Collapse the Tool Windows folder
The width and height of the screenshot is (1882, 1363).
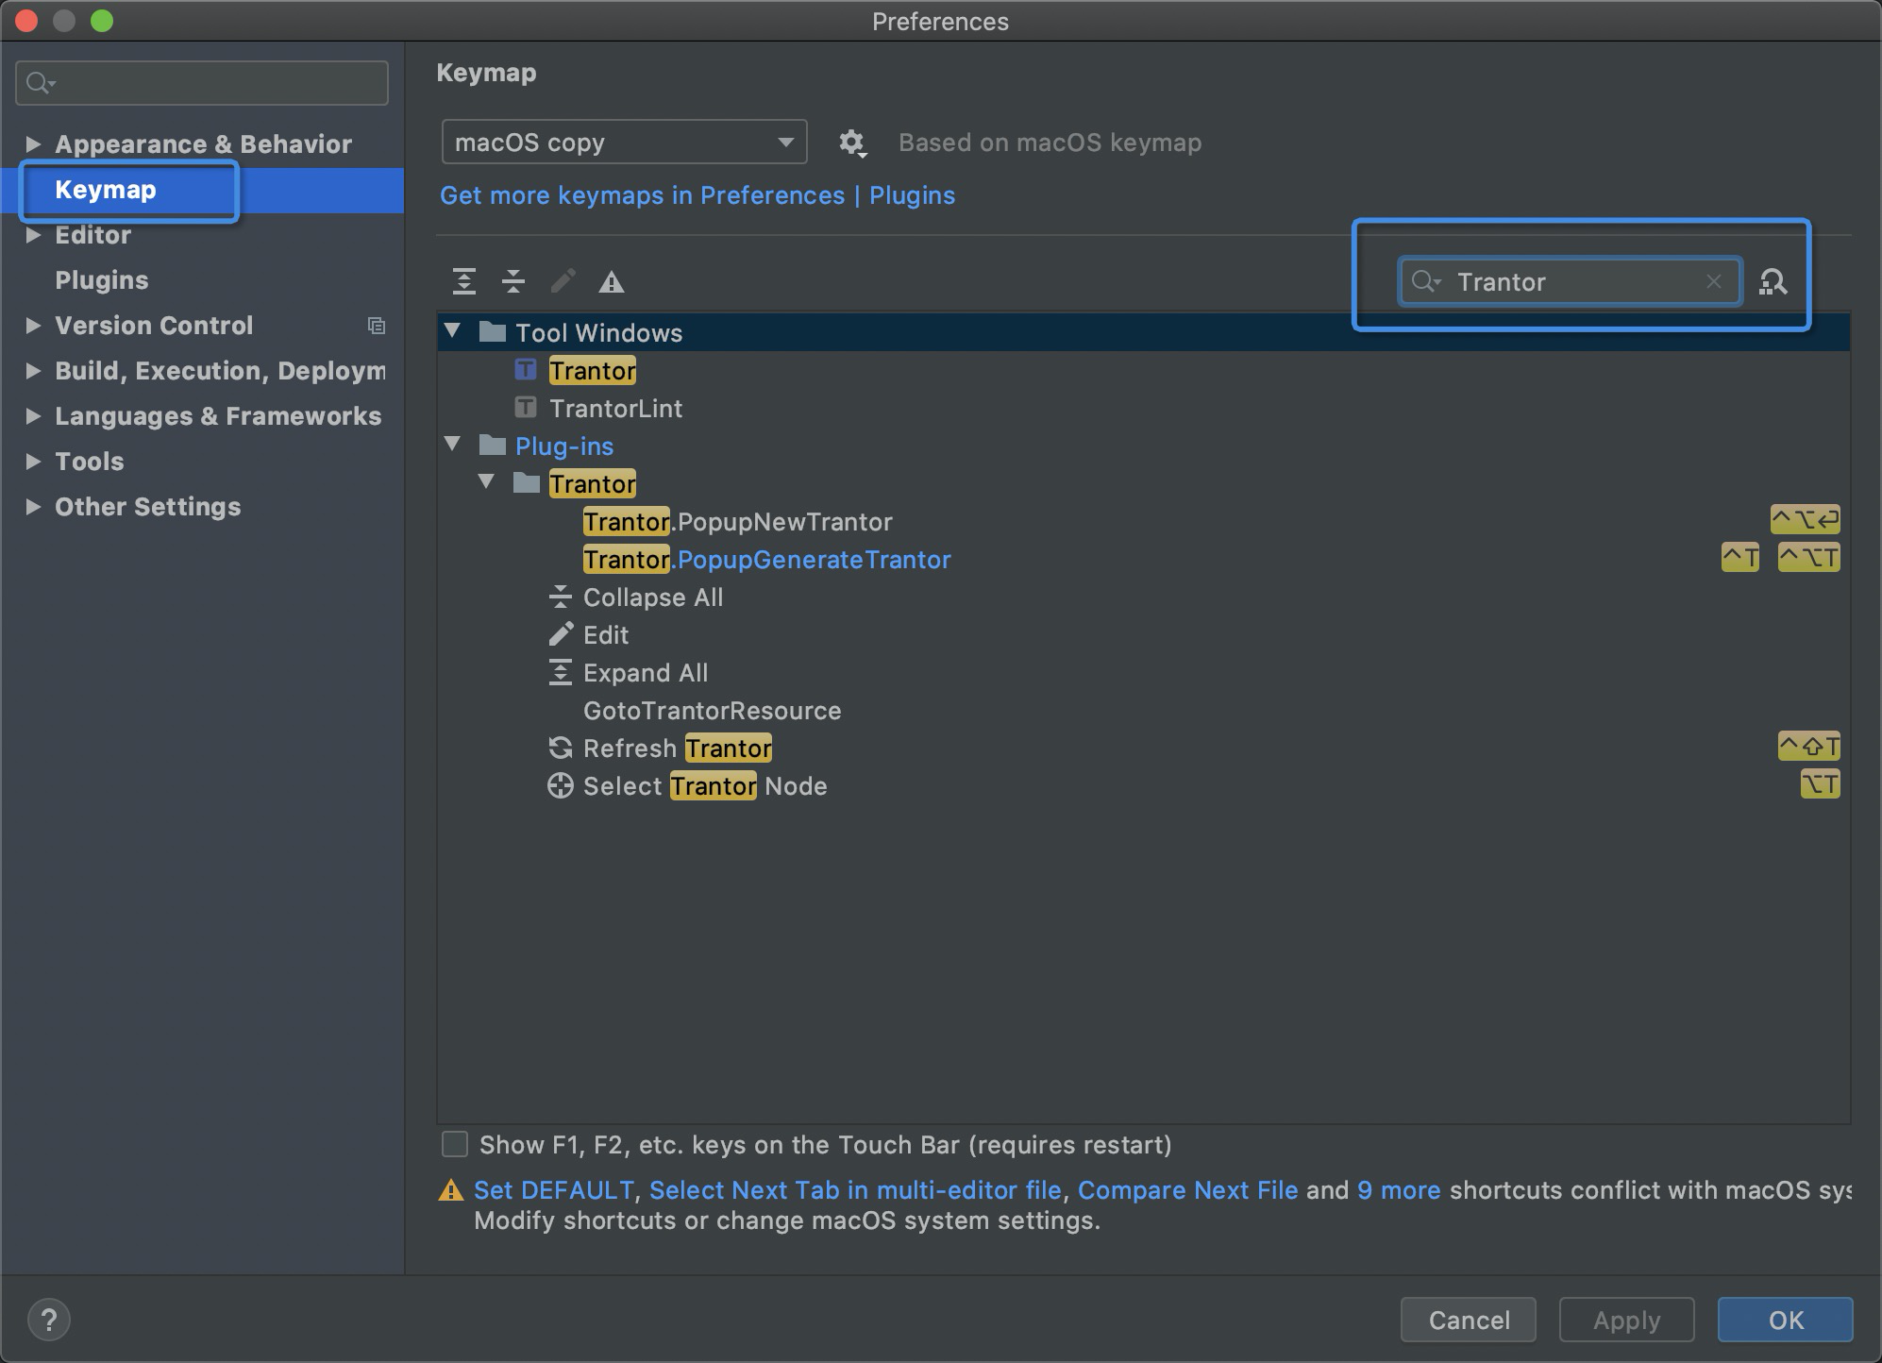[x=453, y=331]
